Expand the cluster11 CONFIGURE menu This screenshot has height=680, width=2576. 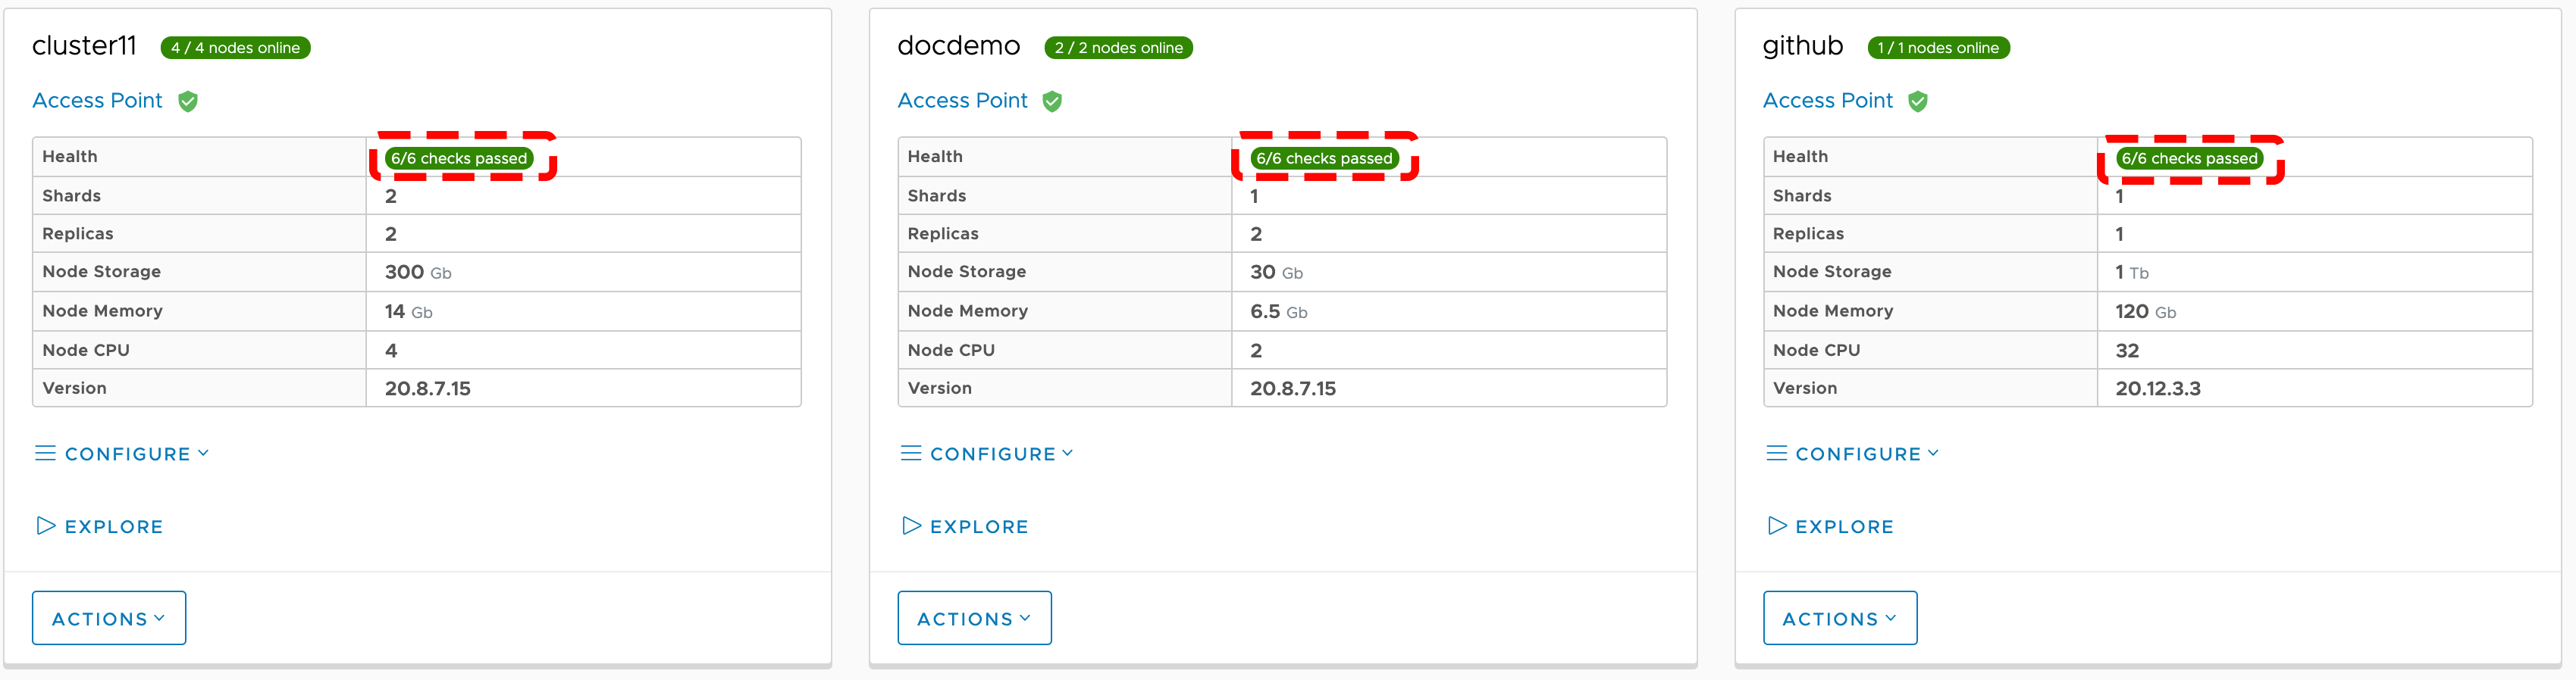[122, 454]
